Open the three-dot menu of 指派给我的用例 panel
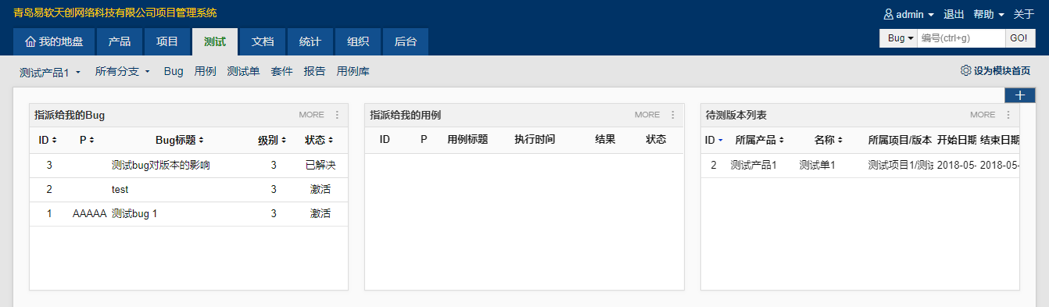Viewport: 1049px width, 307px height. (673, 115)
